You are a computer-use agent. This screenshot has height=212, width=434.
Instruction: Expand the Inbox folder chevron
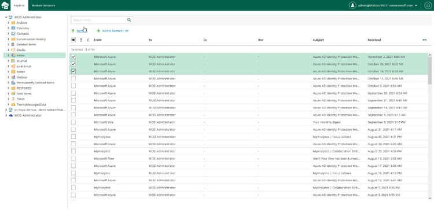coord(9,56)
